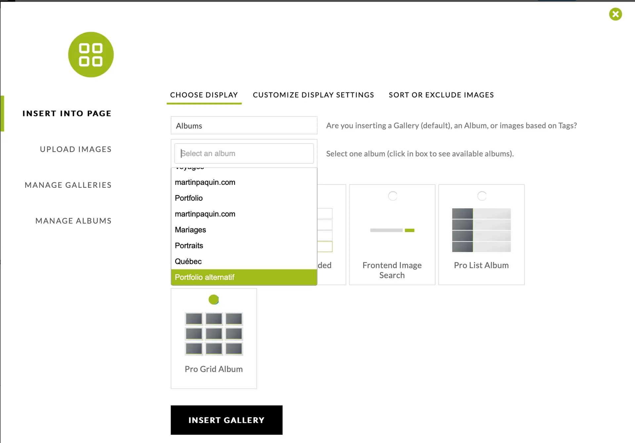Click the Pro Grid Album thumbnail preview
635x443 pixels.
point(214,334)
